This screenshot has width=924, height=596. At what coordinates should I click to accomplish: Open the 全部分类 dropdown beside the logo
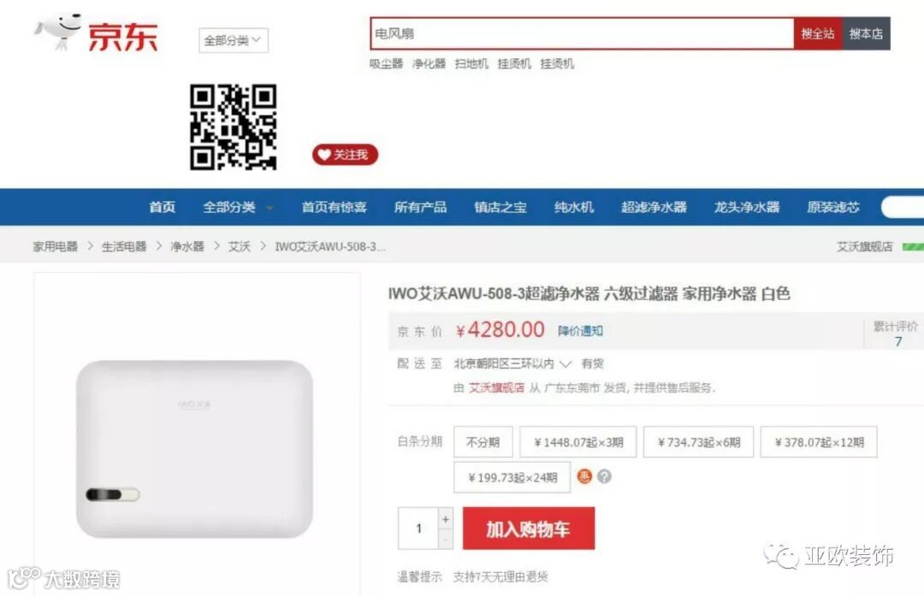234,41
